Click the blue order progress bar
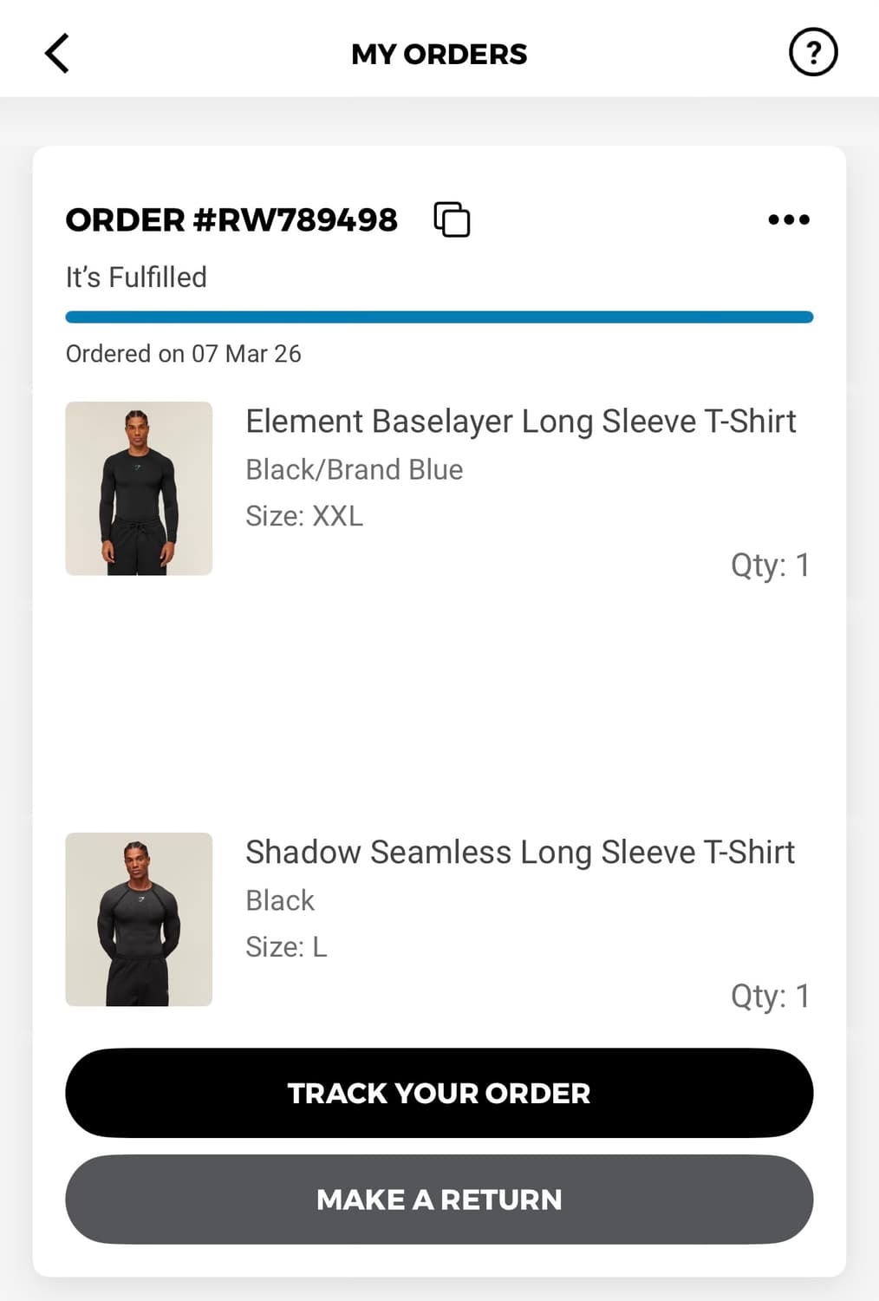This screenshot has width=879, height=1301. click(x=439, y=317)
